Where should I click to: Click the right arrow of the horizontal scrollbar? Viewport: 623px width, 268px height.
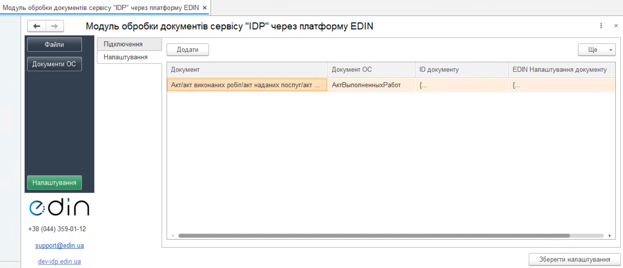(x=611, y=235)
